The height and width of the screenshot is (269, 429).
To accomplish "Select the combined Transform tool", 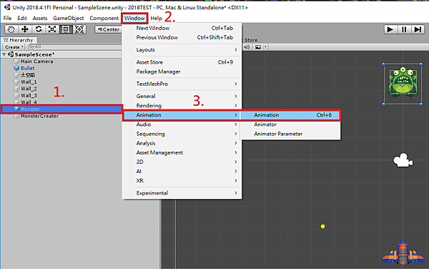I will click(79, 29).
